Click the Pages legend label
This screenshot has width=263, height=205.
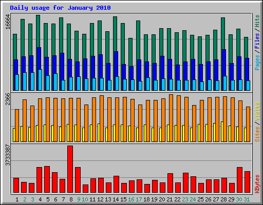pos(257,63)
